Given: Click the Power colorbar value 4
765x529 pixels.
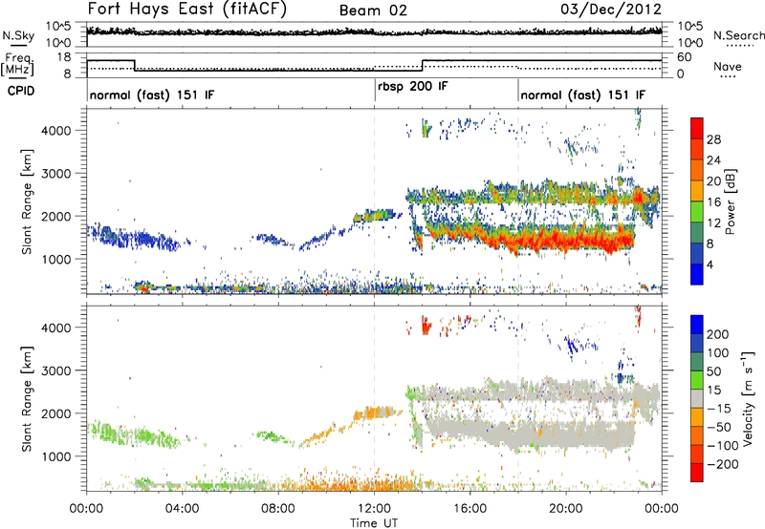Looking at the screenshot, I should tap(710, 264).
